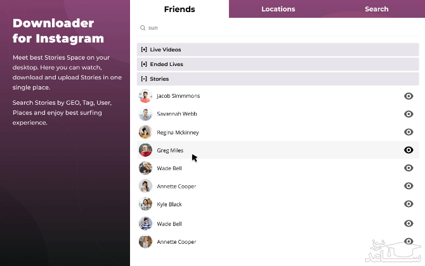Screen dimensions: 425x266
Task: Open Jacob Simmmons' profile avatar
Action: coord(145,96)
